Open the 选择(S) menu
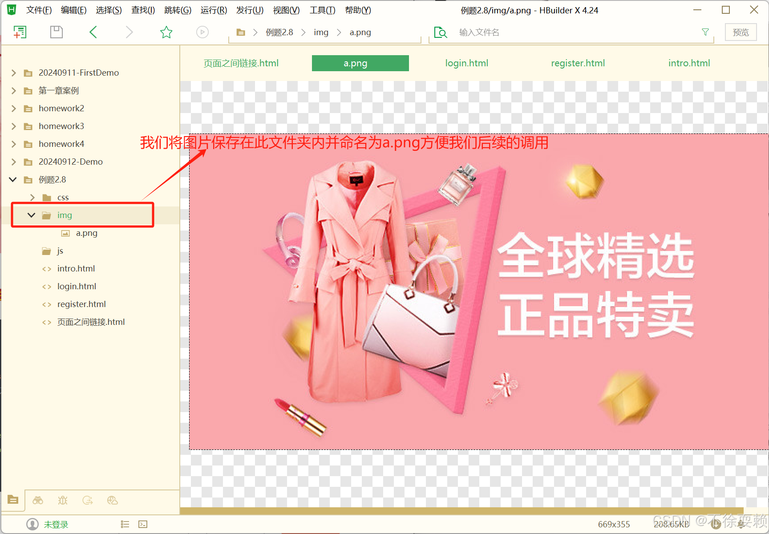This screenshot has height=534, width=769. [x=109, y=10]
